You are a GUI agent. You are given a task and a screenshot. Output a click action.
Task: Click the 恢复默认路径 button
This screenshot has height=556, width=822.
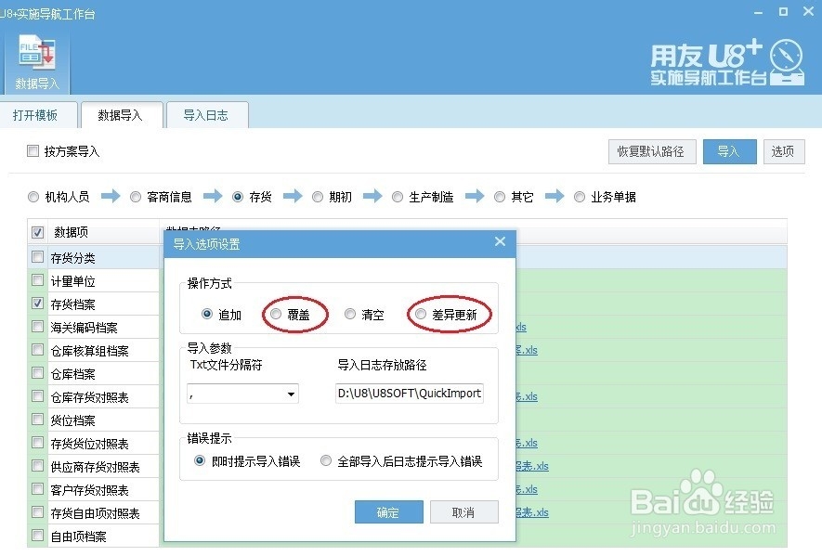point(652,151)
